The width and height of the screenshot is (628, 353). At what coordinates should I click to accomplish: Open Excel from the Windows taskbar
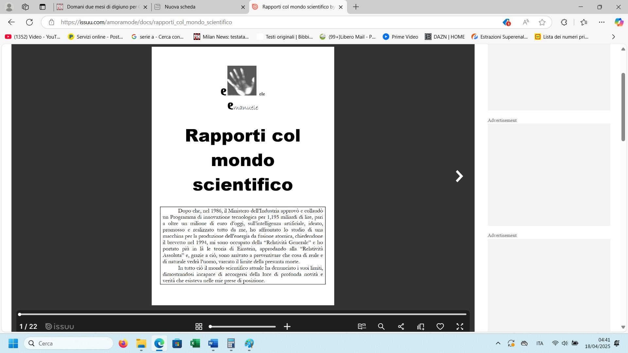pos(195,344)
